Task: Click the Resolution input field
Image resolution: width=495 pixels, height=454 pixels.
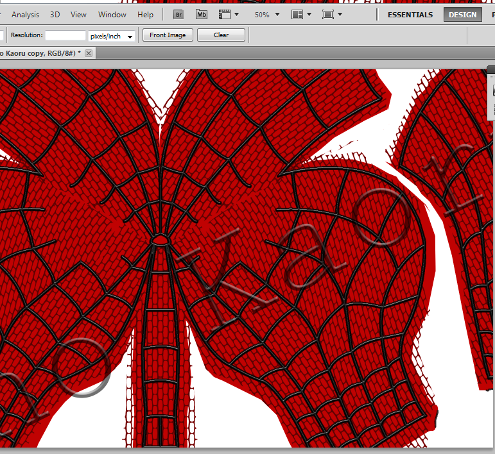Action: pyautogui.click(x=65, y=35)
